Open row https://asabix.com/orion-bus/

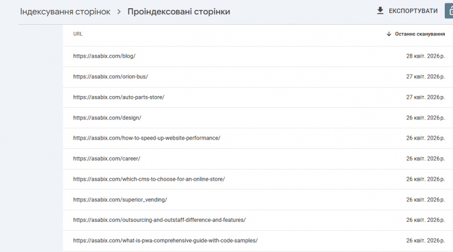click(x=258, y=77)
